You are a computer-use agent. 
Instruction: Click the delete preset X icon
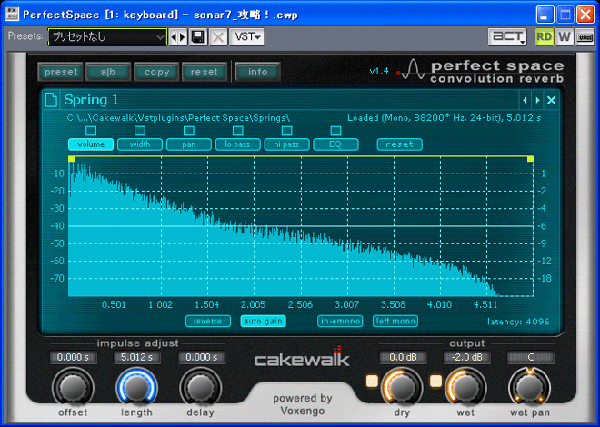(218, 37)
